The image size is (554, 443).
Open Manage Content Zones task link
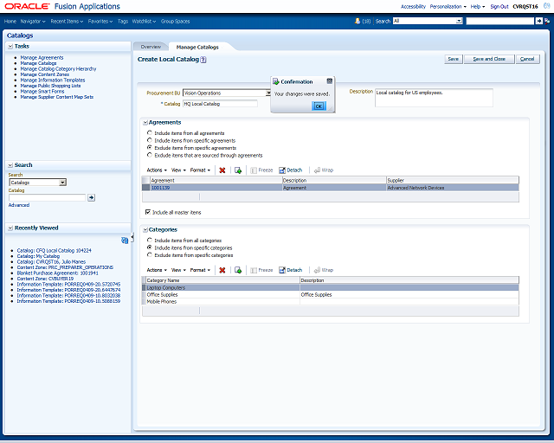click(44, 74)
